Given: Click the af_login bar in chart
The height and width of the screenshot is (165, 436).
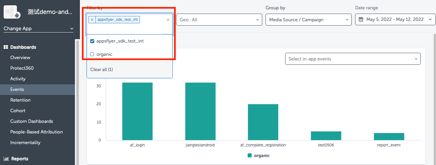Looking at the screenshot, I should [137, 111].
